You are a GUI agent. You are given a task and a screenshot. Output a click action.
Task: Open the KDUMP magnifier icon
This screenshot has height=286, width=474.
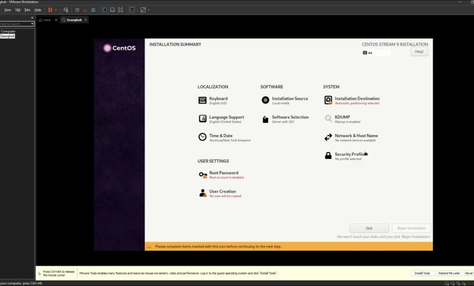(328, 119)
